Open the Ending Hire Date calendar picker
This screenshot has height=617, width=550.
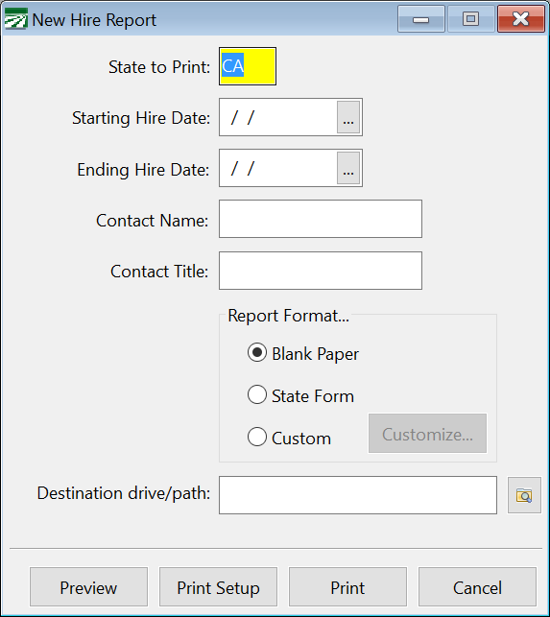point(348,168)
